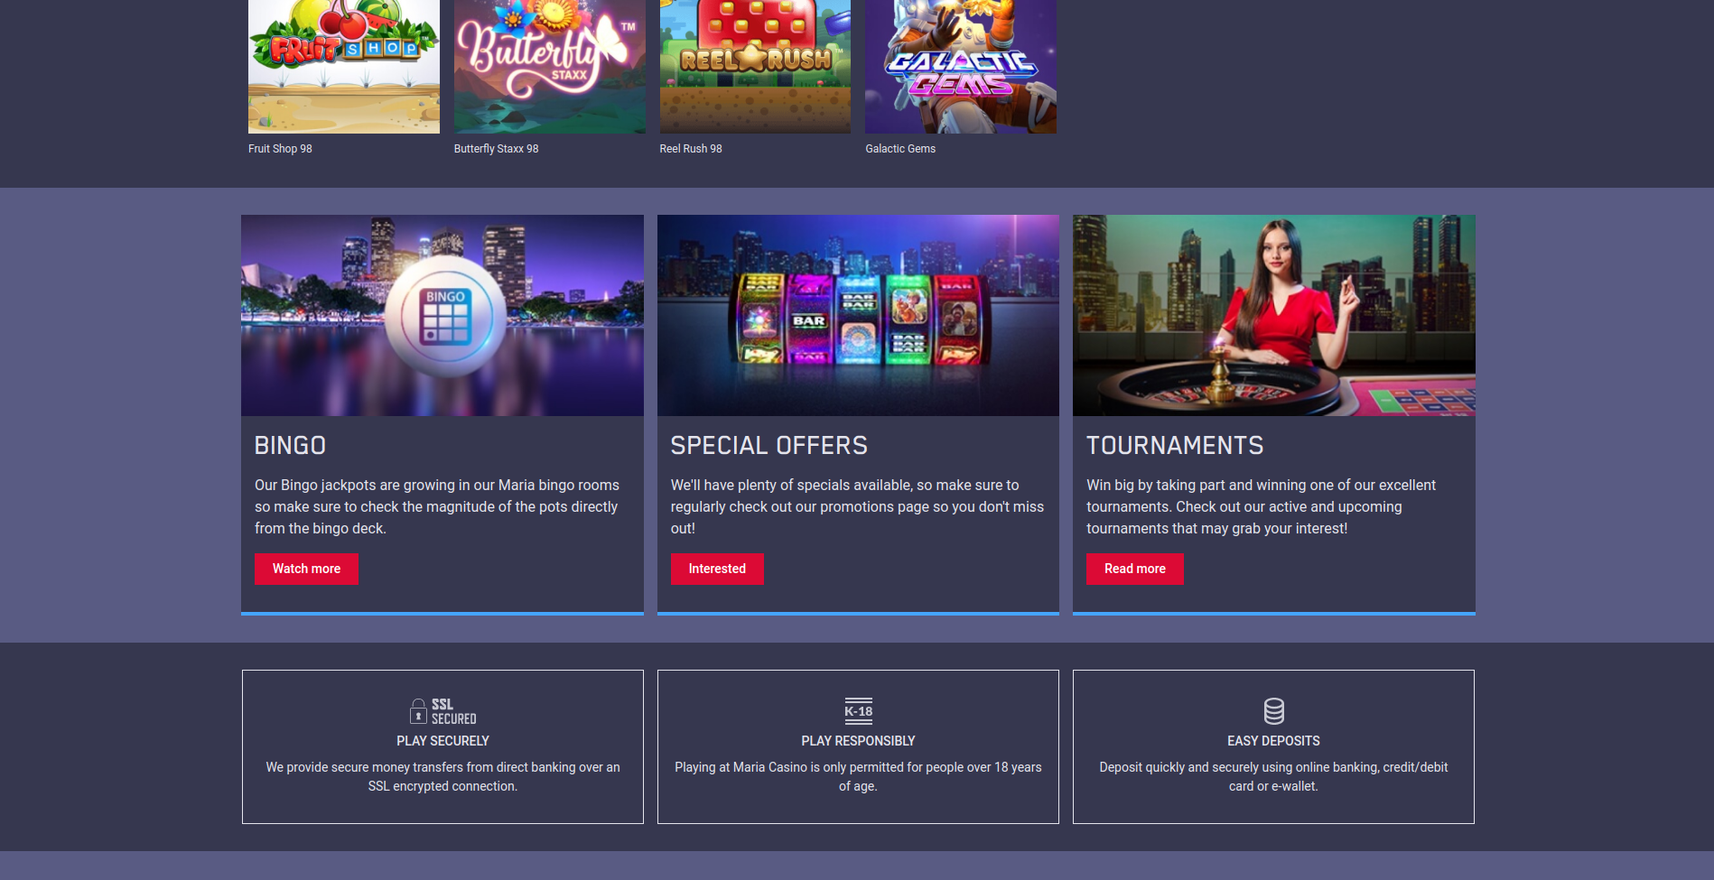
Task: Click the SPECIAL OFFERS heading
Action: (769, 446)
